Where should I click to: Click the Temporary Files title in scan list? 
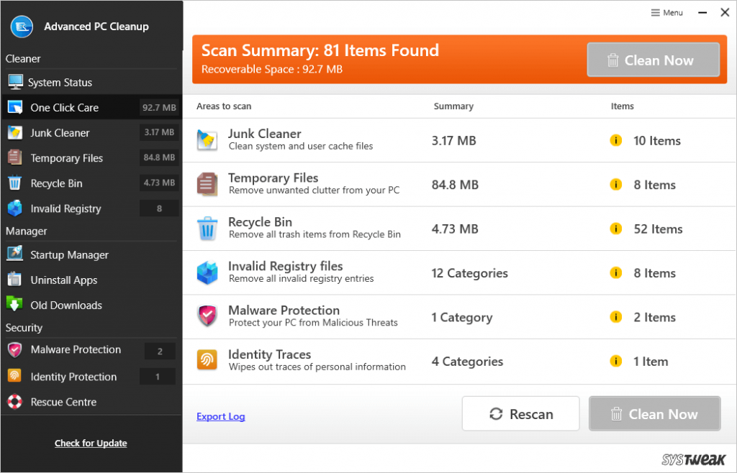point(273,178)
